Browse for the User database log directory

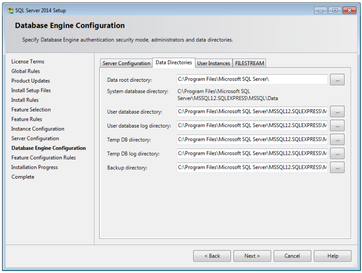337,125
